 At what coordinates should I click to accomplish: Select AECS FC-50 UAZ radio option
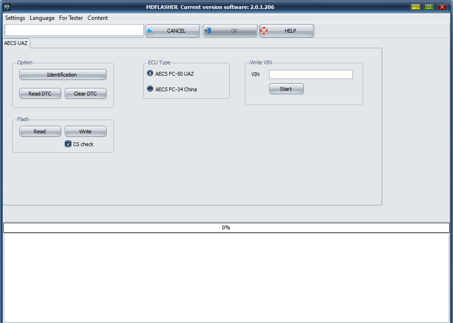click(x=150, y=74)
